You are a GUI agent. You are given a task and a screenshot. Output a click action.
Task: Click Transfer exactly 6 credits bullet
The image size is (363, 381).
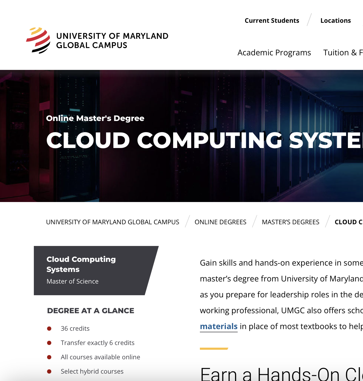click(97, 343)
